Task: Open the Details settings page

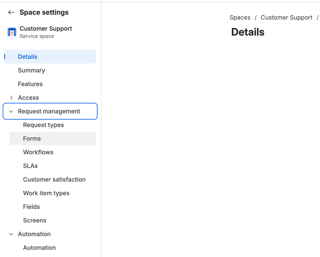Action: 28,57
